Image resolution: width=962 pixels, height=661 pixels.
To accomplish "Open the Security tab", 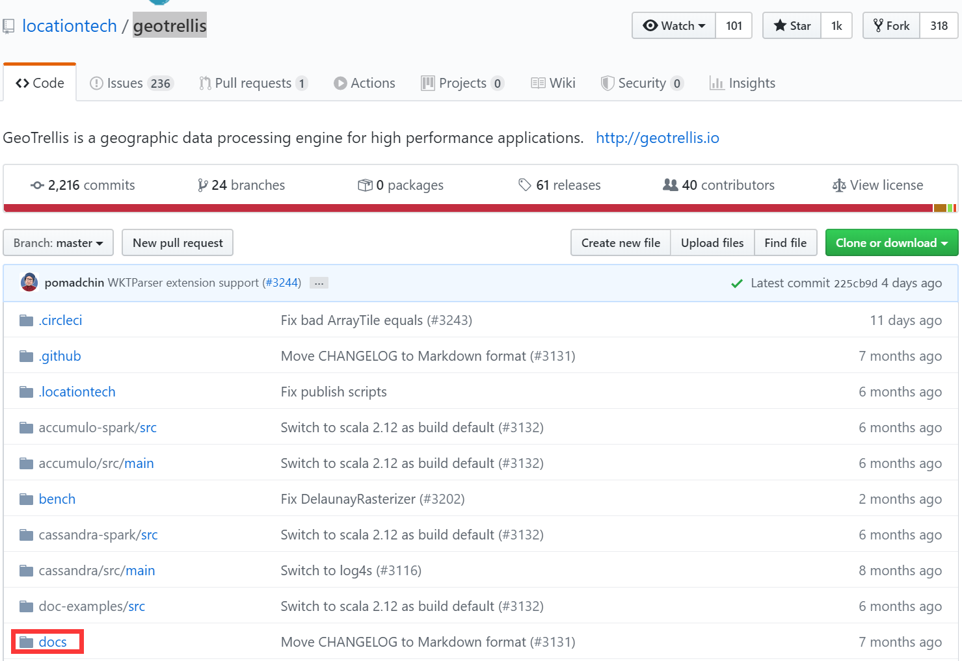I will point(642,83).
